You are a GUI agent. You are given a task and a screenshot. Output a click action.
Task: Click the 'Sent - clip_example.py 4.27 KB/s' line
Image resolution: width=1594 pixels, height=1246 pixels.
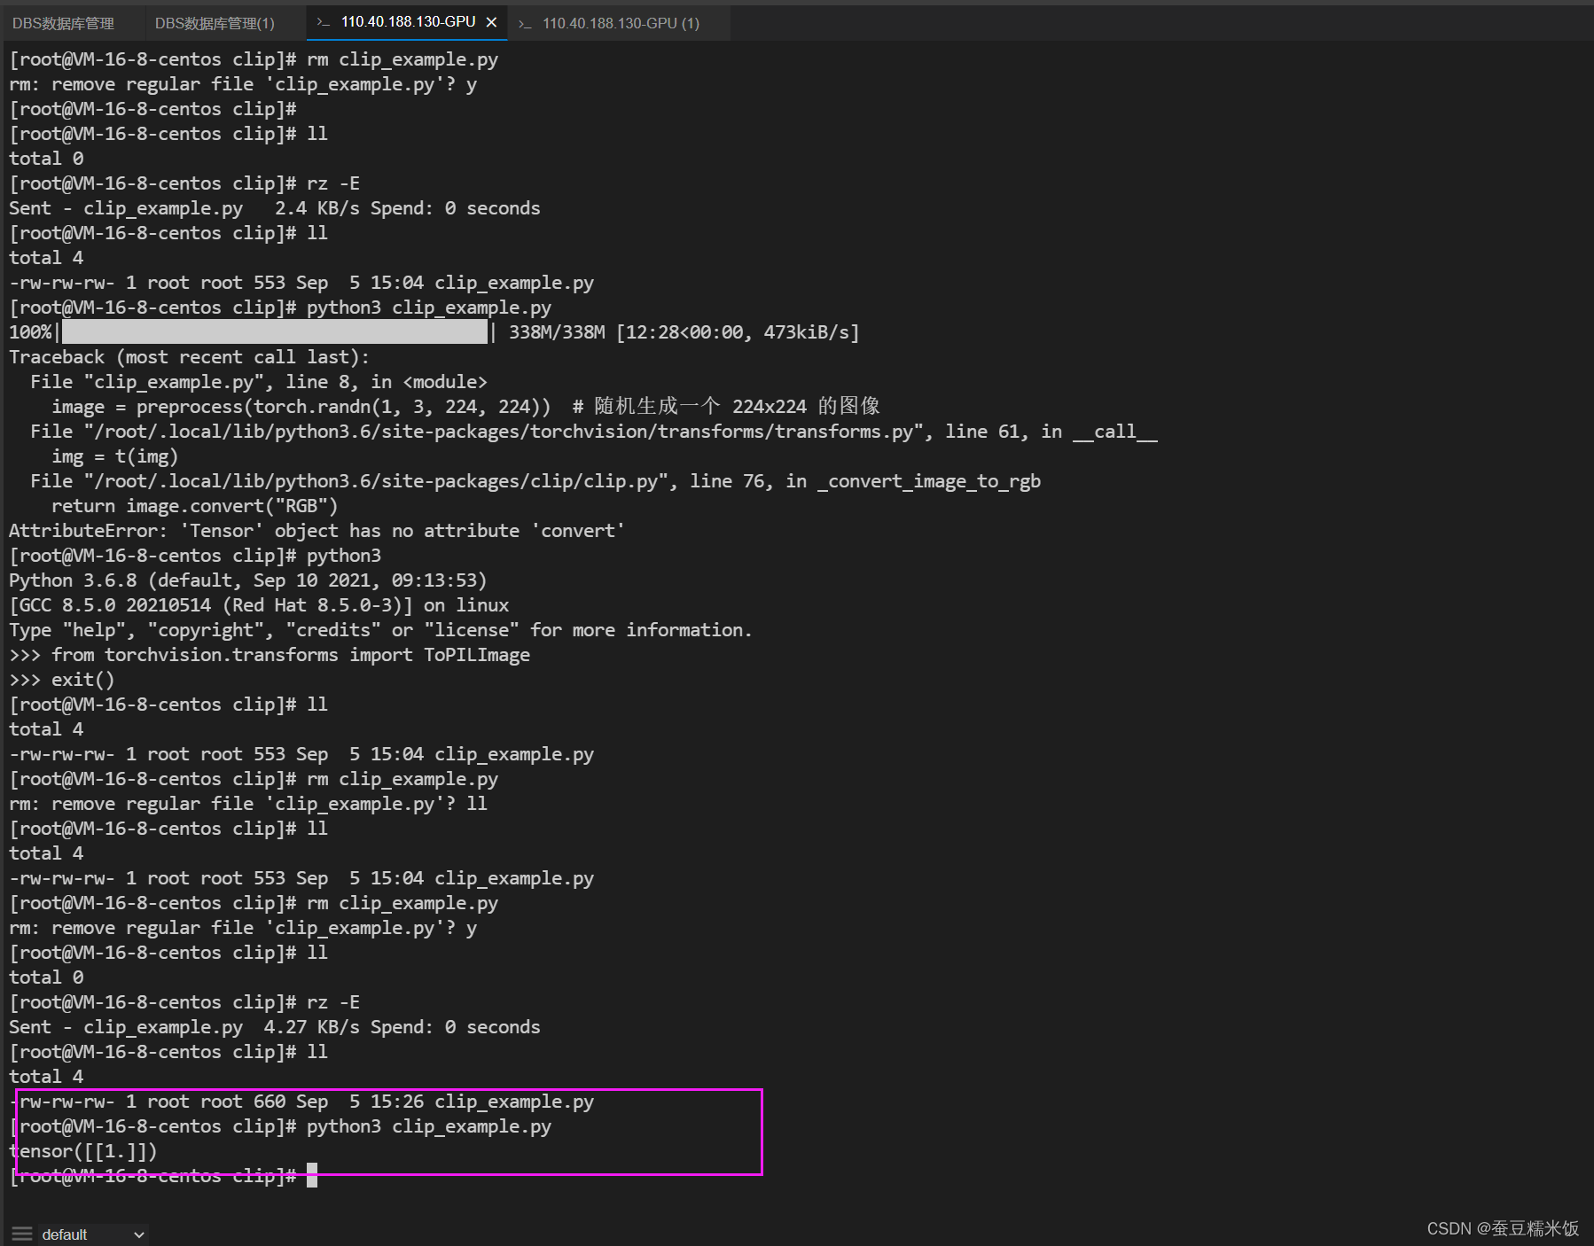pyautogui.click(x=274, y=1027)
